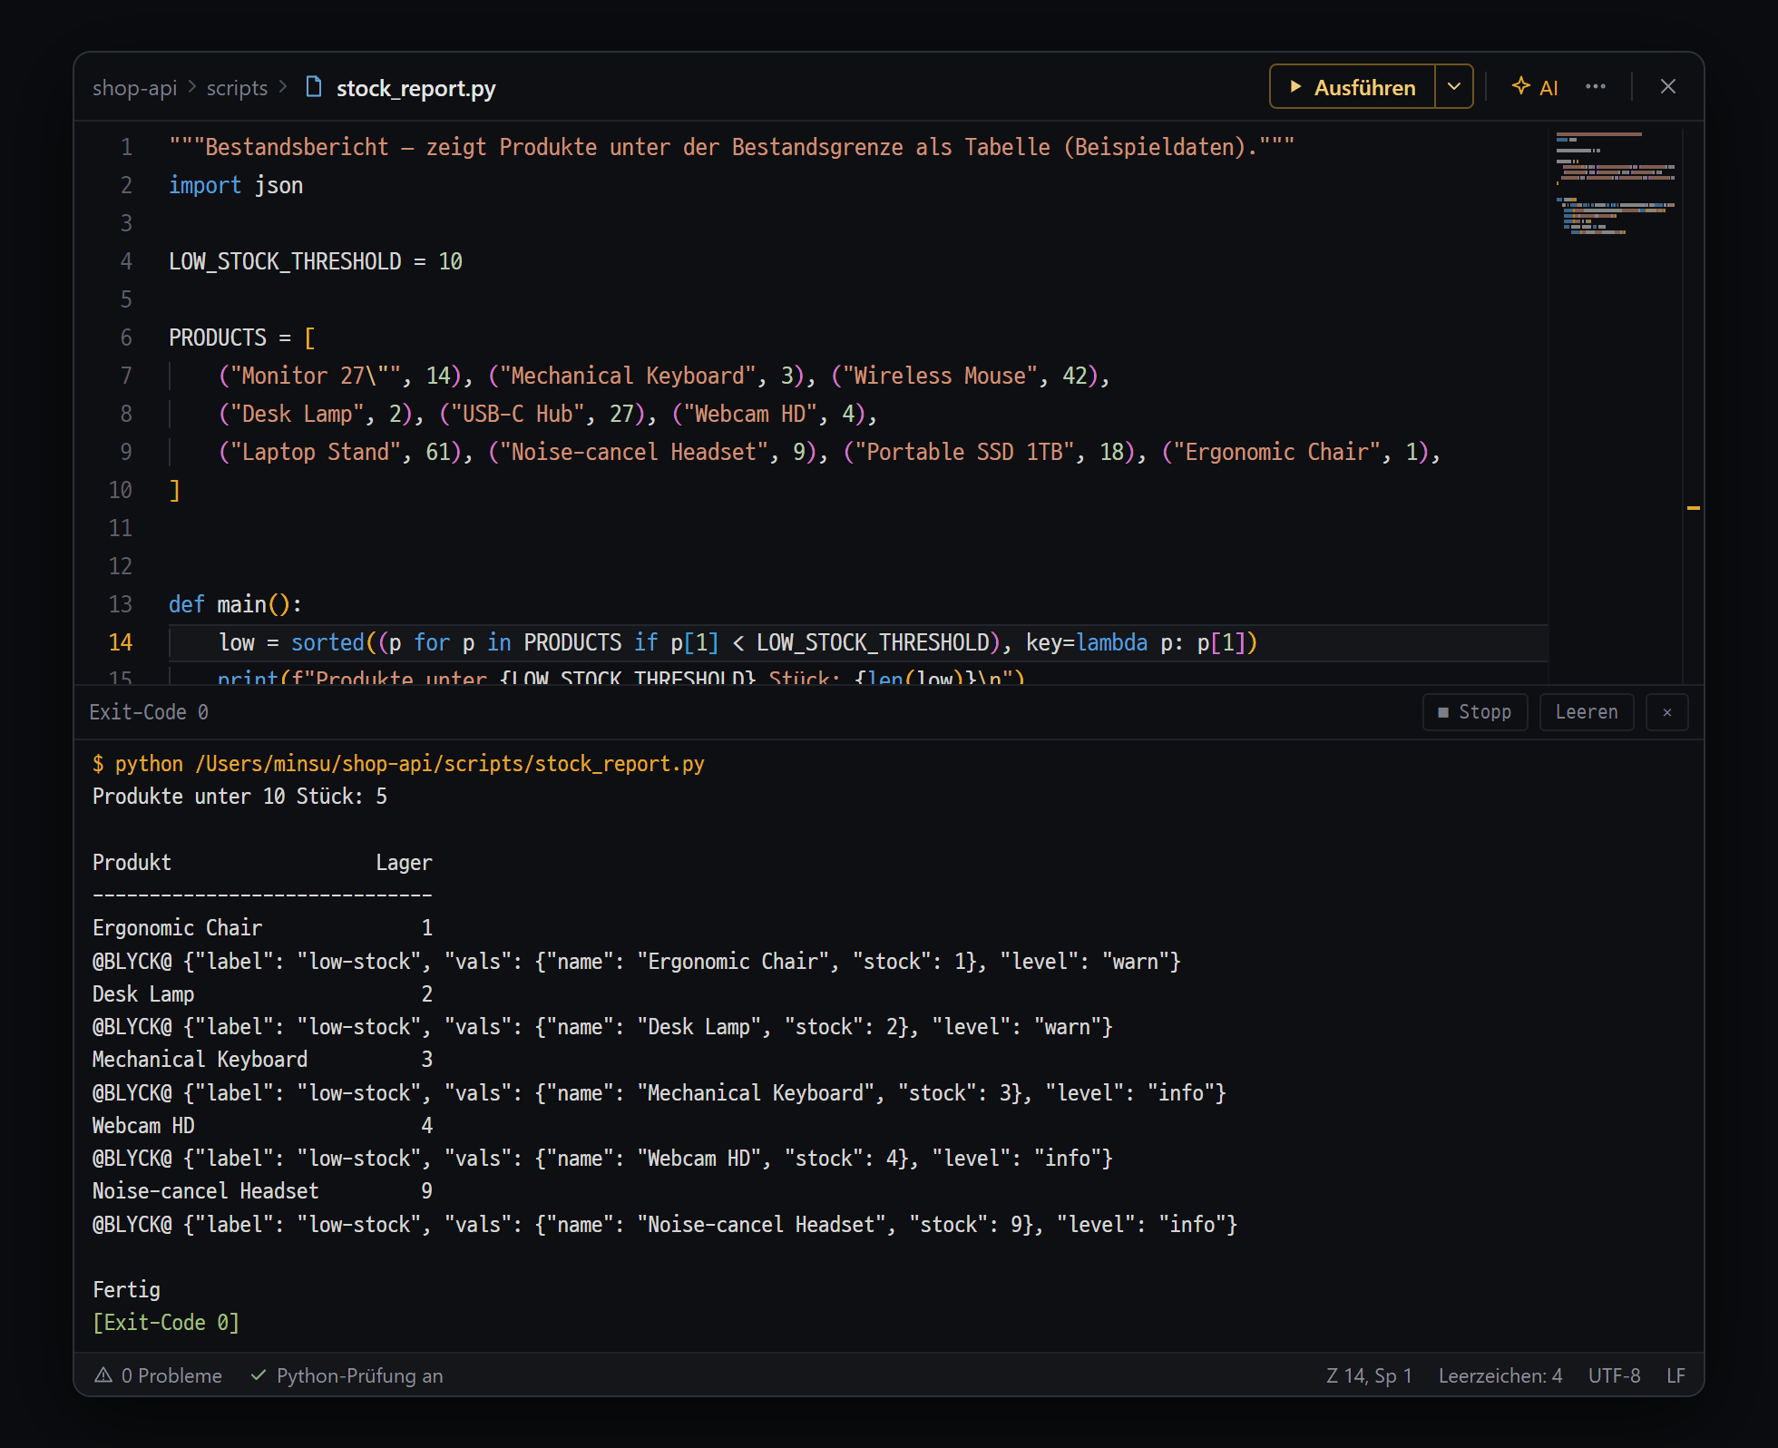Click the Produkte unter 10 Stück: 5 line
1778x1448 pixels.
tap(239, 797)
